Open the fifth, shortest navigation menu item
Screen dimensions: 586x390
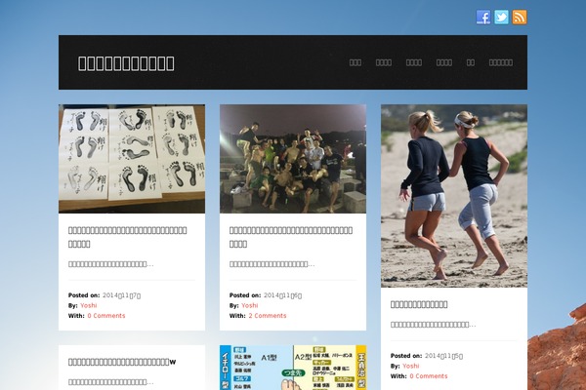coord(471,62)
